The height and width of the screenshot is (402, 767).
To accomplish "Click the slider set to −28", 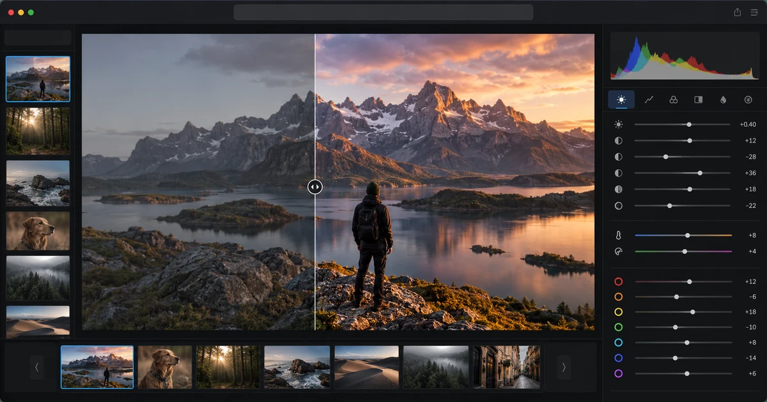I will (682, 156).
